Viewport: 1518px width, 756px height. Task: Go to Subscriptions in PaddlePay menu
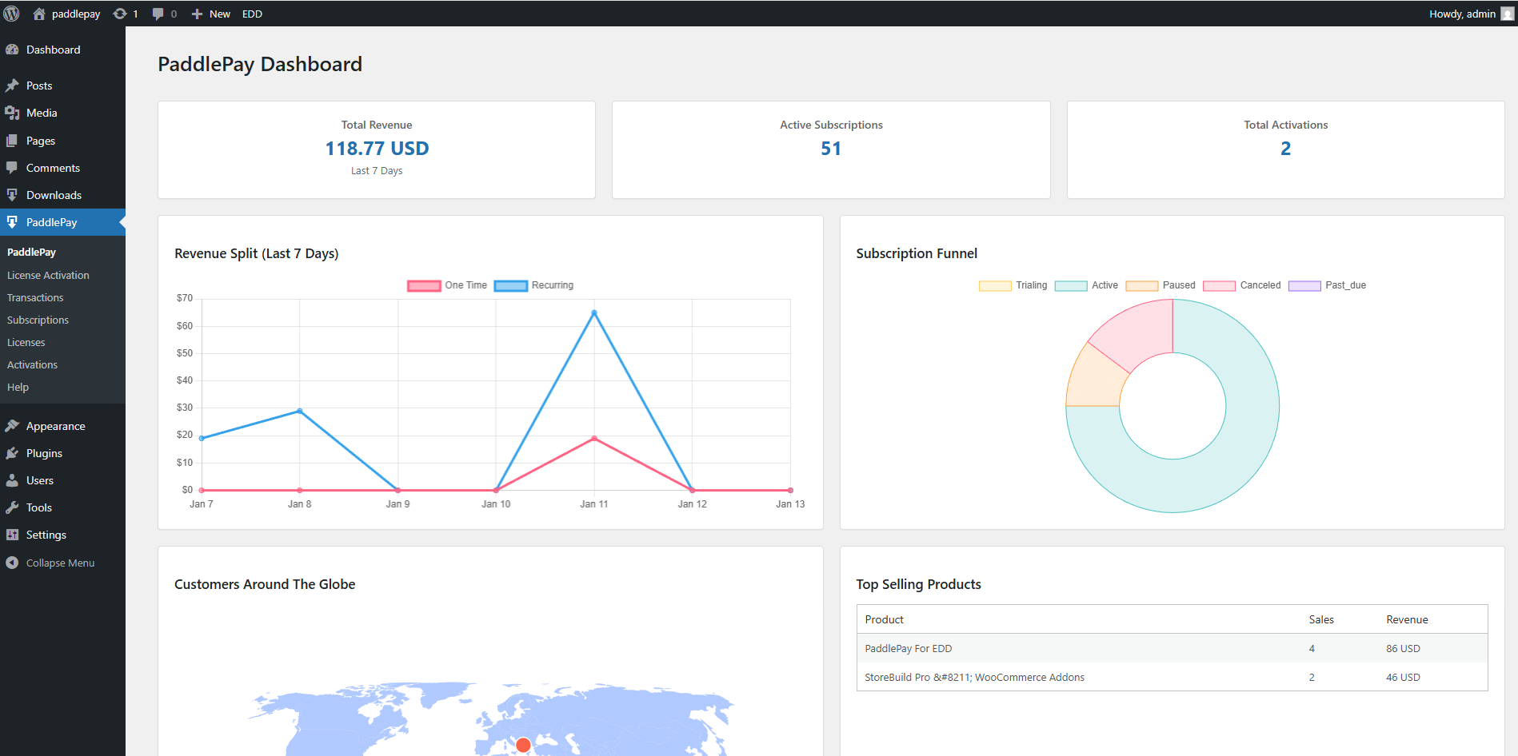tap(38, 320)
